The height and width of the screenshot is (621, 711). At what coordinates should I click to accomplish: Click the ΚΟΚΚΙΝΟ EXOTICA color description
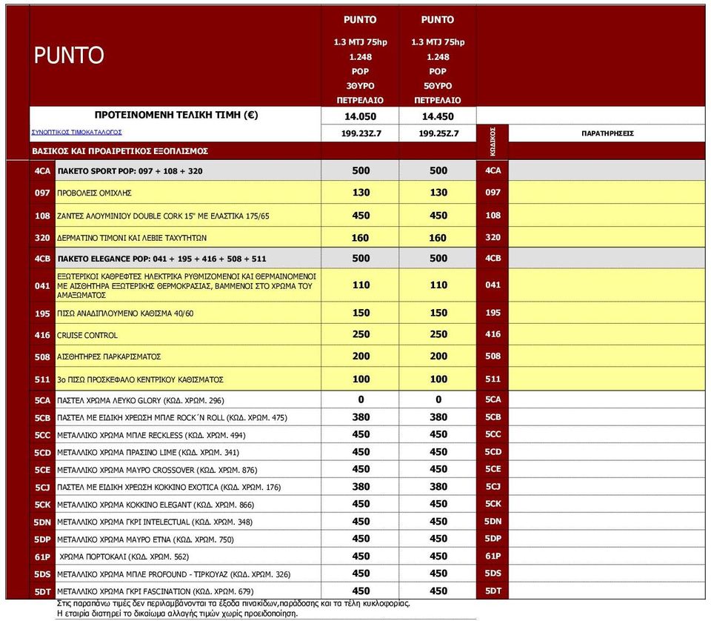click(x=169, y=487)
